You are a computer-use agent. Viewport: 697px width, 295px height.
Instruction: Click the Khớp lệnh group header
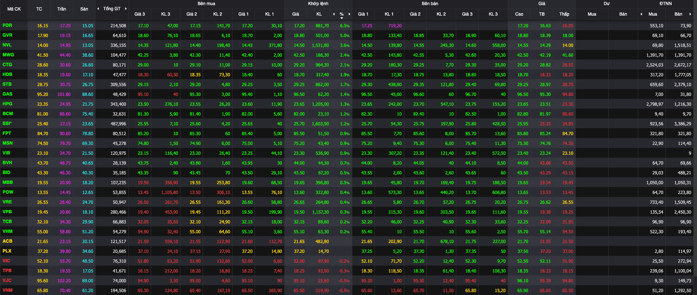coord(318,4)
